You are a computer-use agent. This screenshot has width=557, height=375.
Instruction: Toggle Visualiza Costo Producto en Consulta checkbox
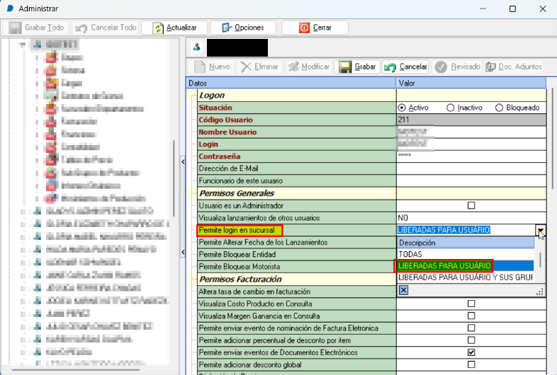point(471,304)
